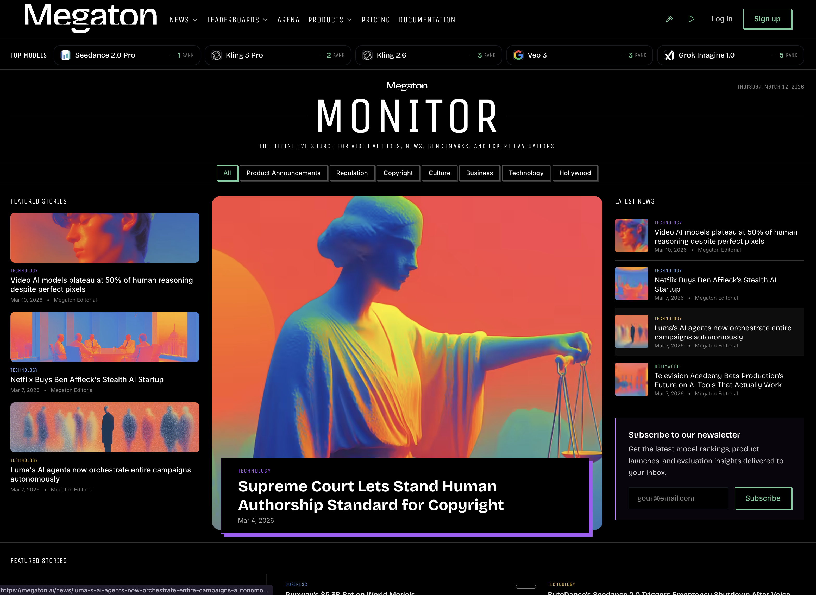The image size is (816, 595).
Task: Click the Sign up button
Action: click(767, 19)
